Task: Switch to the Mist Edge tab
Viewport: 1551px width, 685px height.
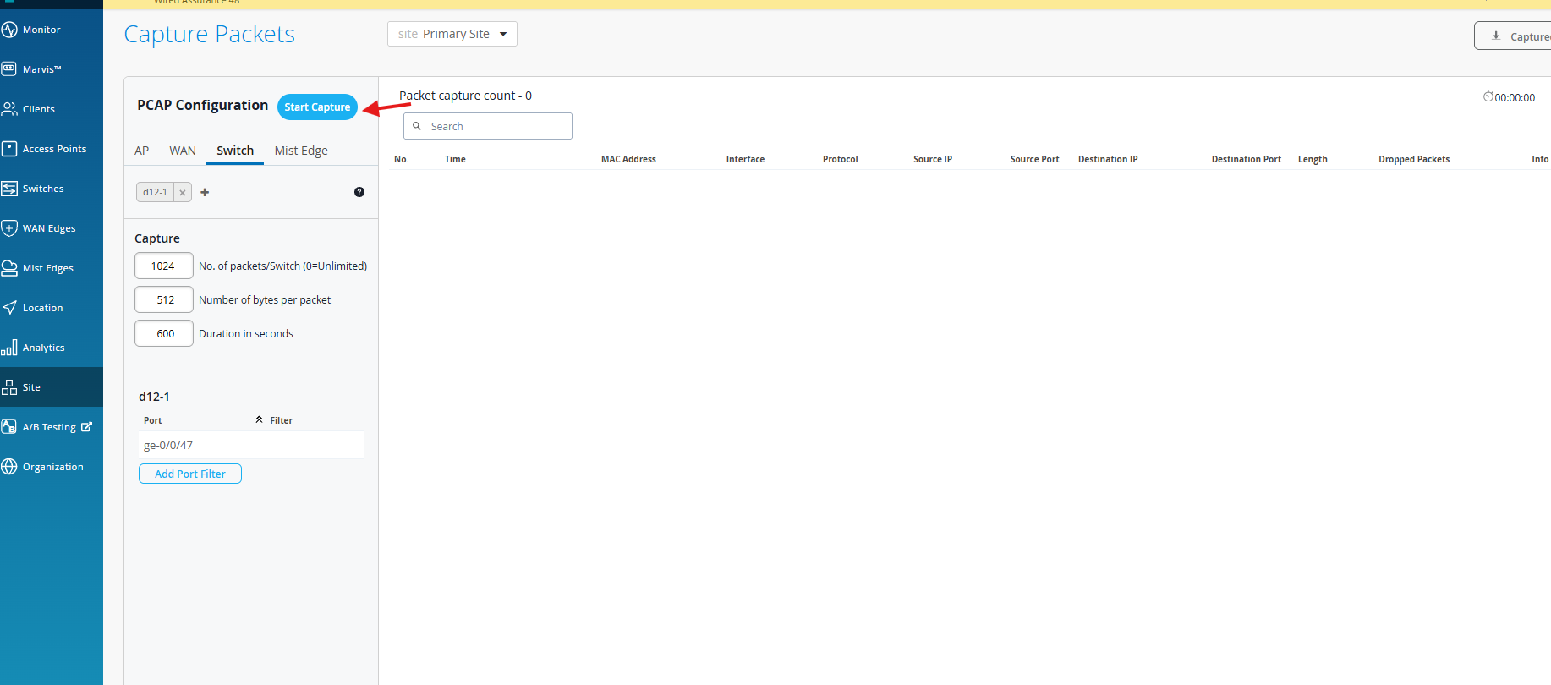Action: pos(301,151)
